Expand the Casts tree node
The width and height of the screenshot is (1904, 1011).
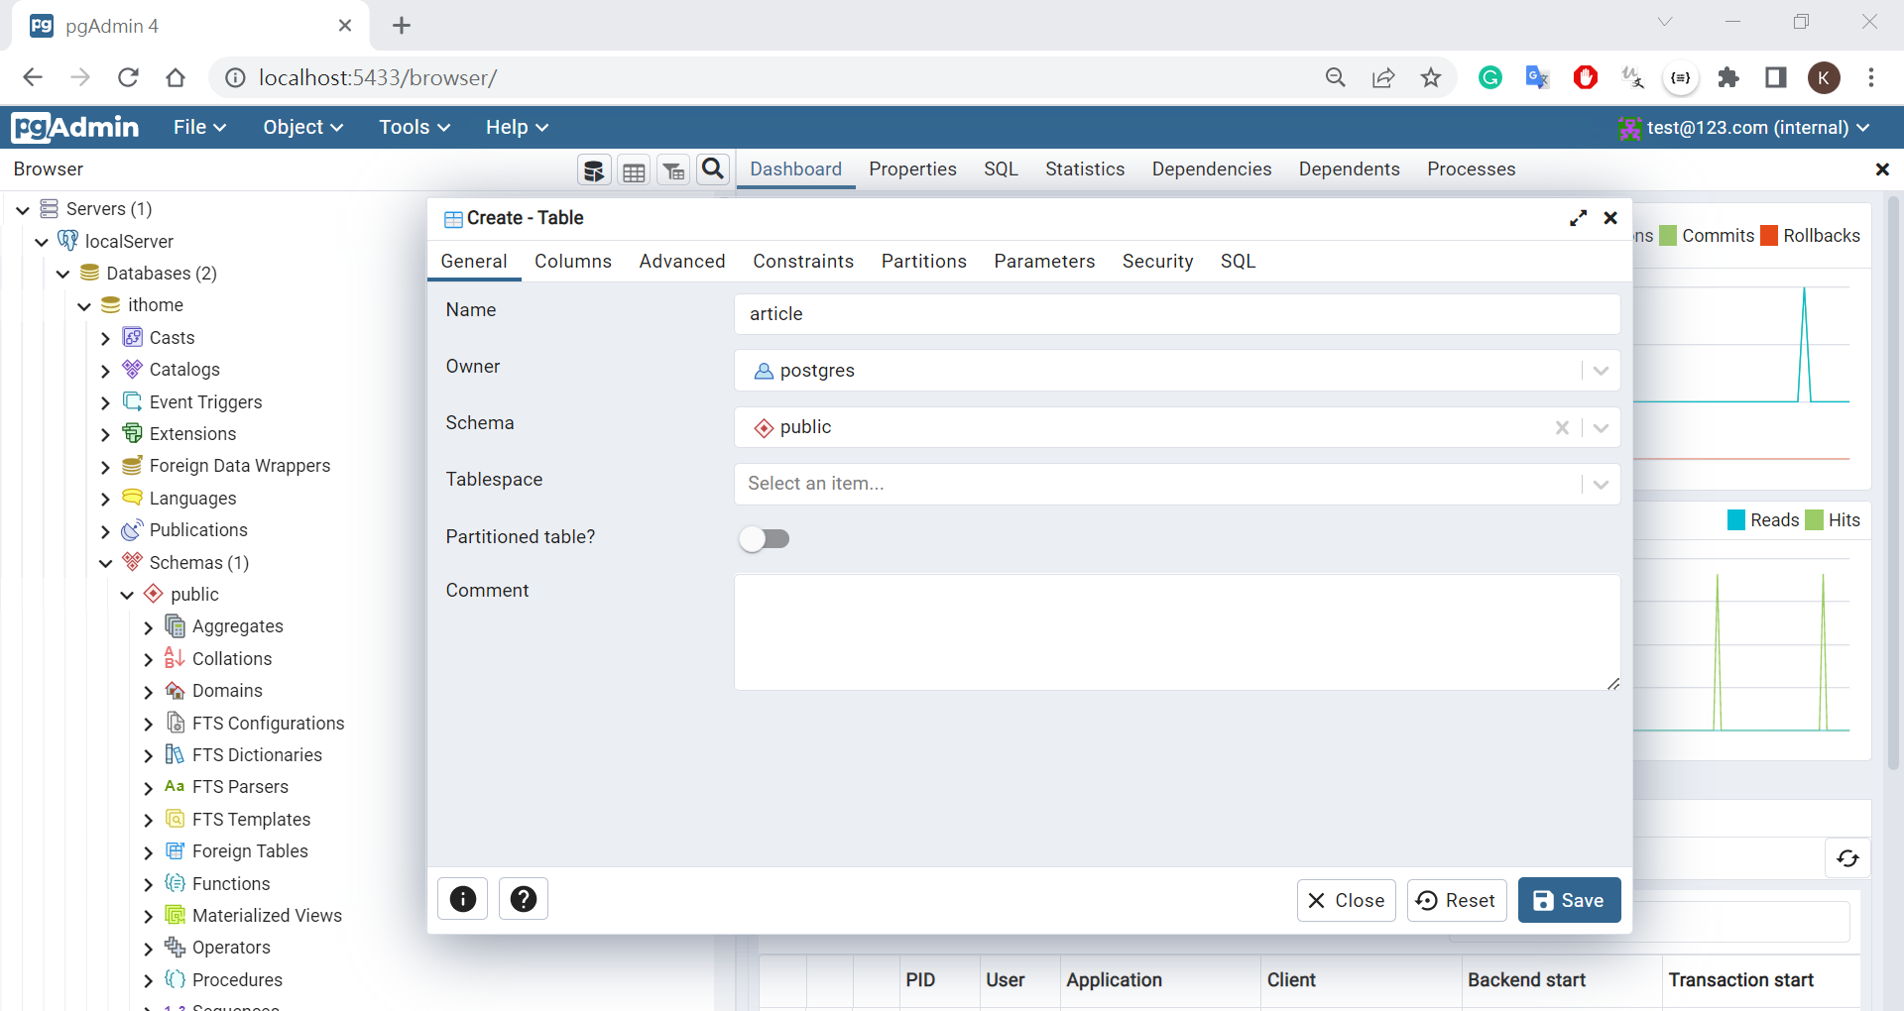pyautogui.click(x=106, y=338)
